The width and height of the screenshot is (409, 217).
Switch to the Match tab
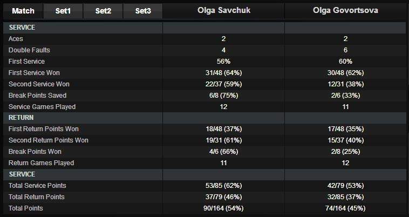pos(23,11)
